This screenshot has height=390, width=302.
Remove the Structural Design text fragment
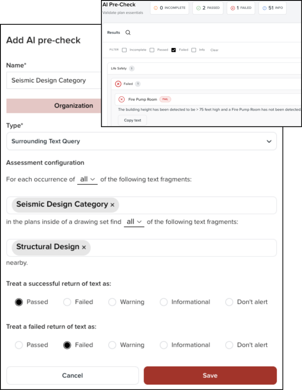tap(84, 248)
